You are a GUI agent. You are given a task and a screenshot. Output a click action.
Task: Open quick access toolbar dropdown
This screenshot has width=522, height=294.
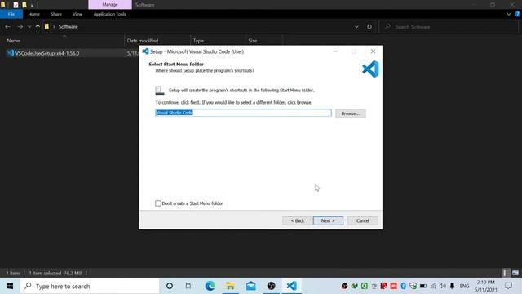32,5
